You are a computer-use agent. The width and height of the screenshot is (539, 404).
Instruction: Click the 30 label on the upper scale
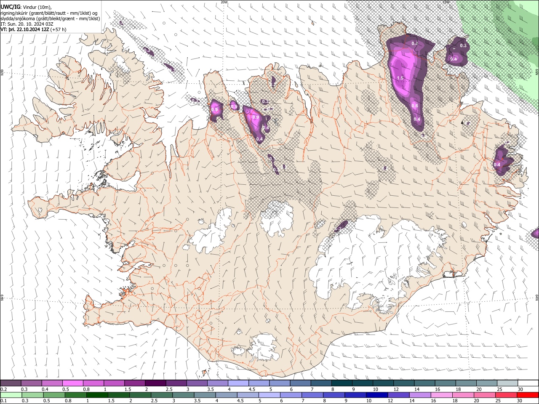point(520,389)
